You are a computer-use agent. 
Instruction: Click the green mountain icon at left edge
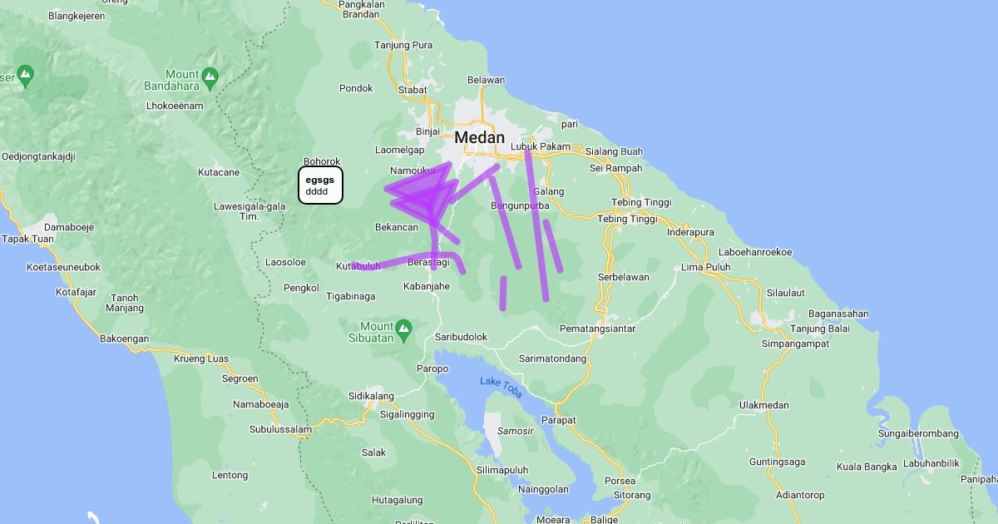[x=25, y=76]
